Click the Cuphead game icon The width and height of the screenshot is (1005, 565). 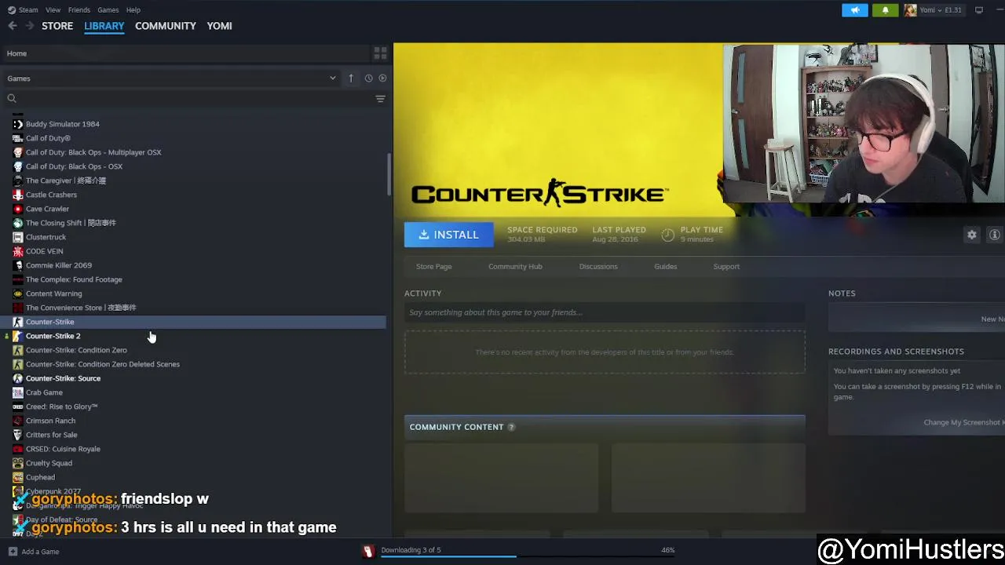tap(18, 477)
